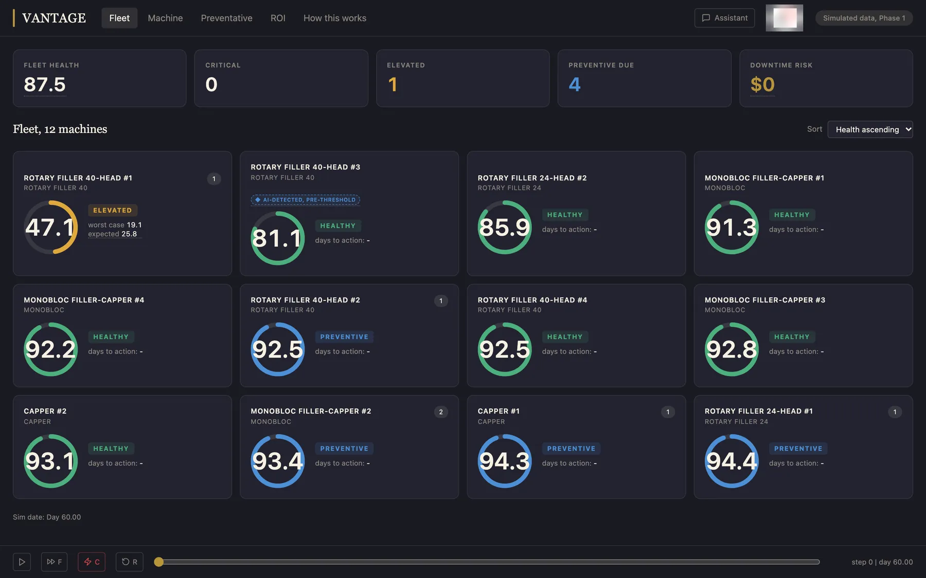Click the 85.9 health ring

[505, 227]
